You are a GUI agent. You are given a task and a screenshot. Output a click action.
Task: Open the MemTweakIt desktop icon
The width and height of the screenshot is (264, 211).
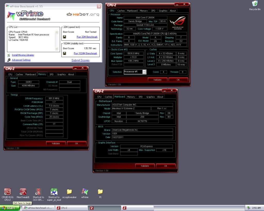pyautogui.click(x=23, y=192)
